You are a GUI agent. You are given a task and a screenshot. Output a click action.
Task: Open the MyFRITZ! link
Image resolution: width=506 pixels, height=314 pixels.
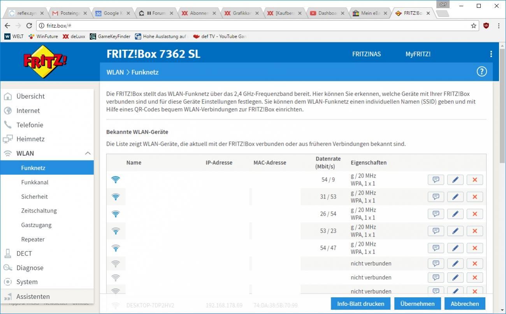(418, 54)
